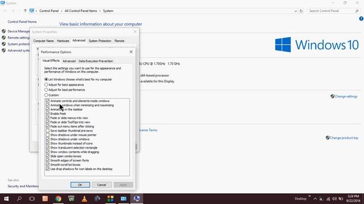
Task: Open Computer Name tab in System Properties
Action: 43,41
